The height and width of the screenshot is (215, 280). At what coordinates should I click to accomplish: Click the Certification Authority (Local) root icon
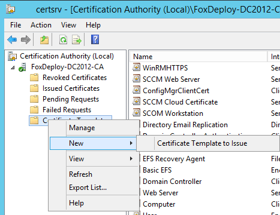[x=12, y=56]
